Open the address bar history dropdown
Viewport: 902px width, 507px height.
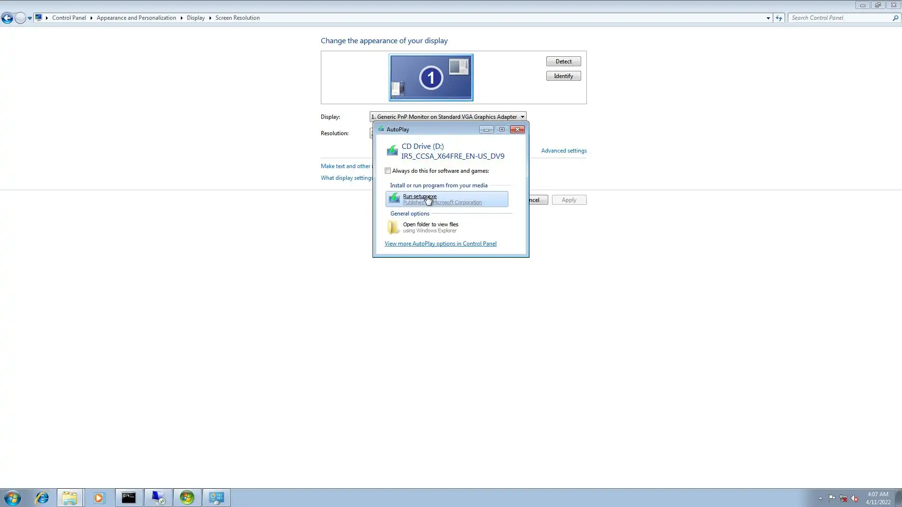768,18
